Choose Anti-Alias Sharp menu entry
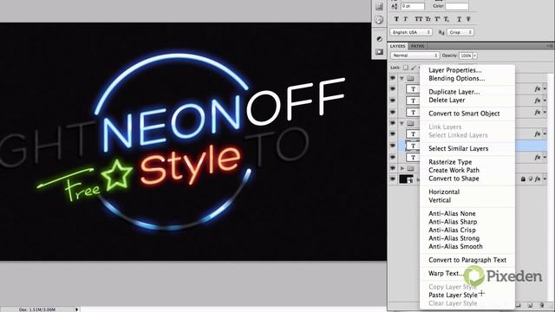The image size is (555, 312). [453, 222]
